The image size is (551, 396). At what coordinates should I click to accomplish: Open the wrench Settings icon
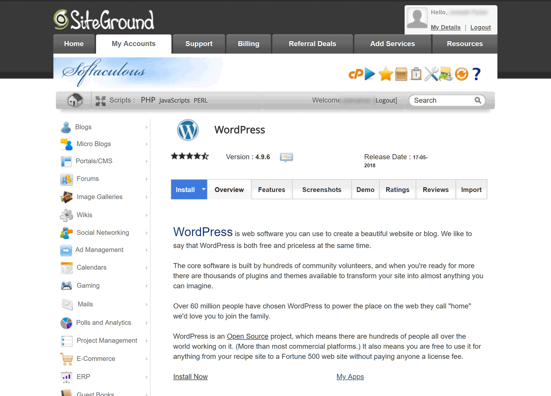[431, 74]
